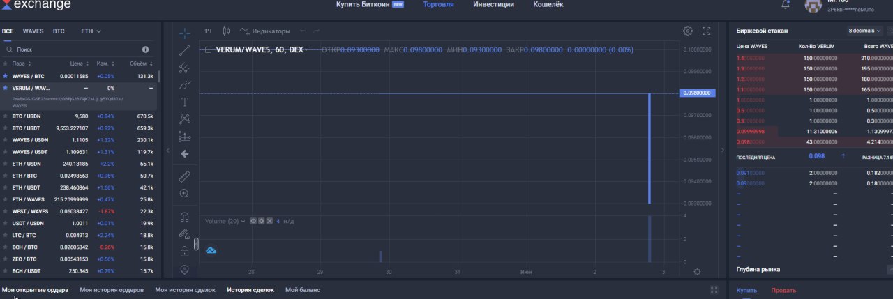The width and height of the screenshot is (893, 299).
Task: Open the prediction and measurement tools
Action: 184,136
